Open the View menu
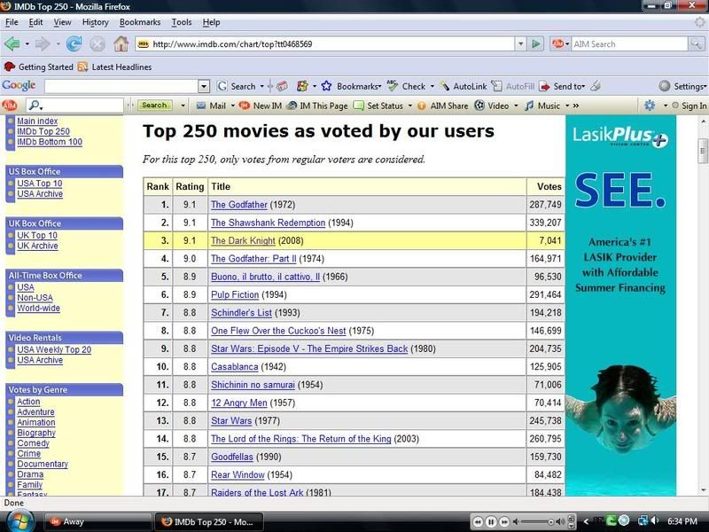Viewport: 709px width, 532px height. coord(62,22)
